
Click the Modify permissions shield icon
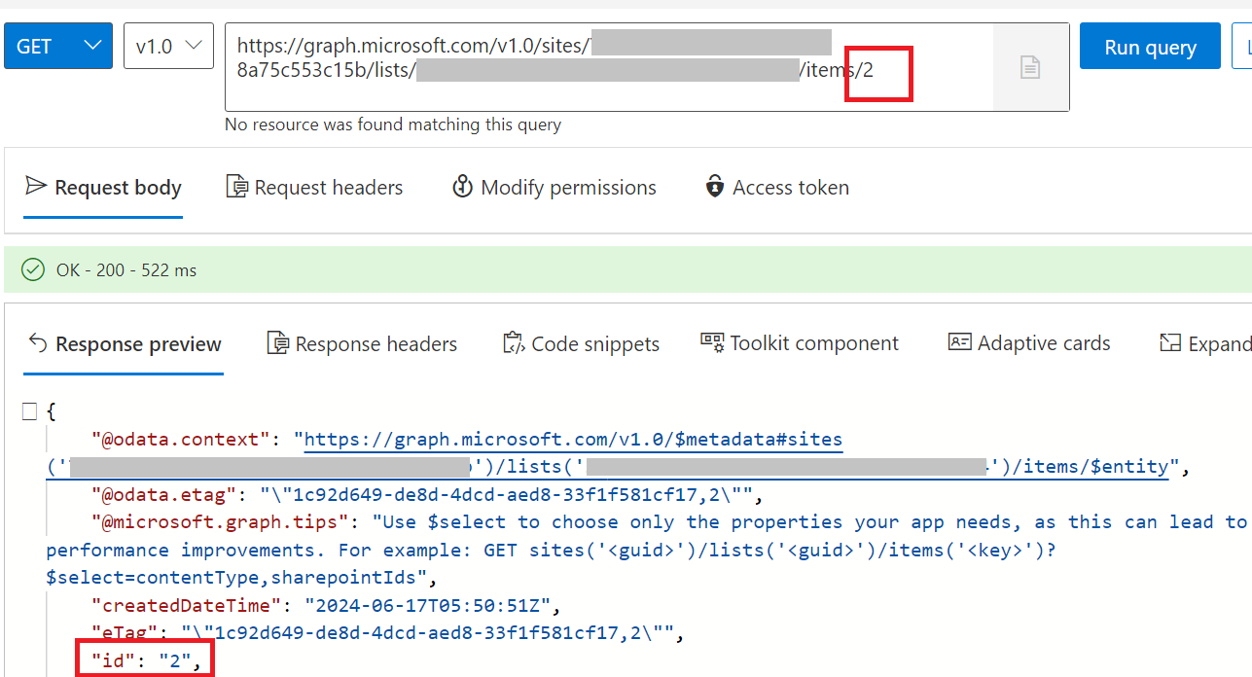click(x=463, y=187)
